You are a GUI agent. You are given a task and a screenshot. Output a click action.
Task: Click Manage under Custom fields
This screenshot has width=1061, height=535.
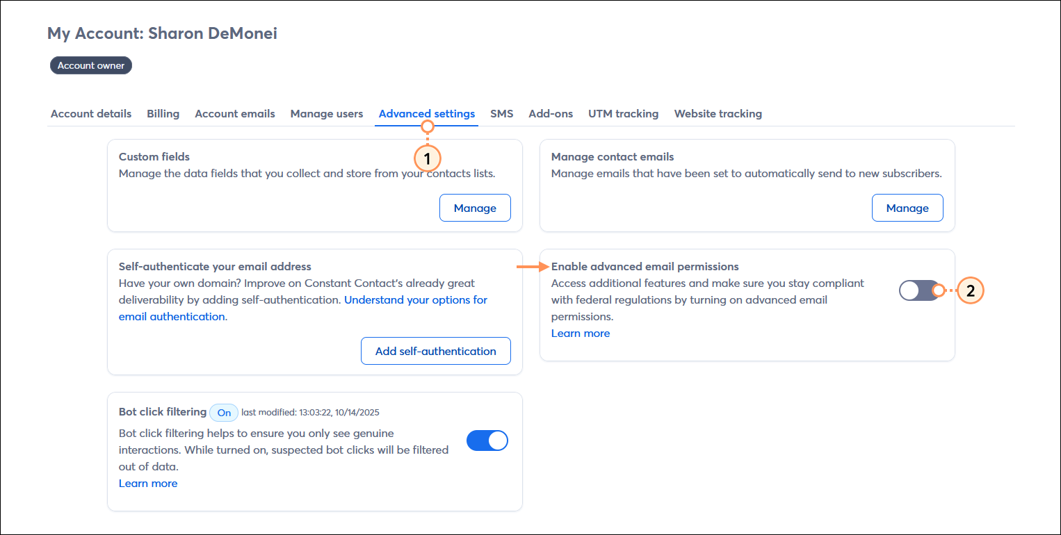(x=475, y=208)
